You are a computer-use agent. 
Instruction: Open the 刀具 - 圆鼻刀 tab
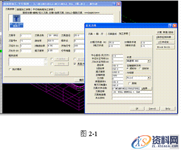(96, 34)
